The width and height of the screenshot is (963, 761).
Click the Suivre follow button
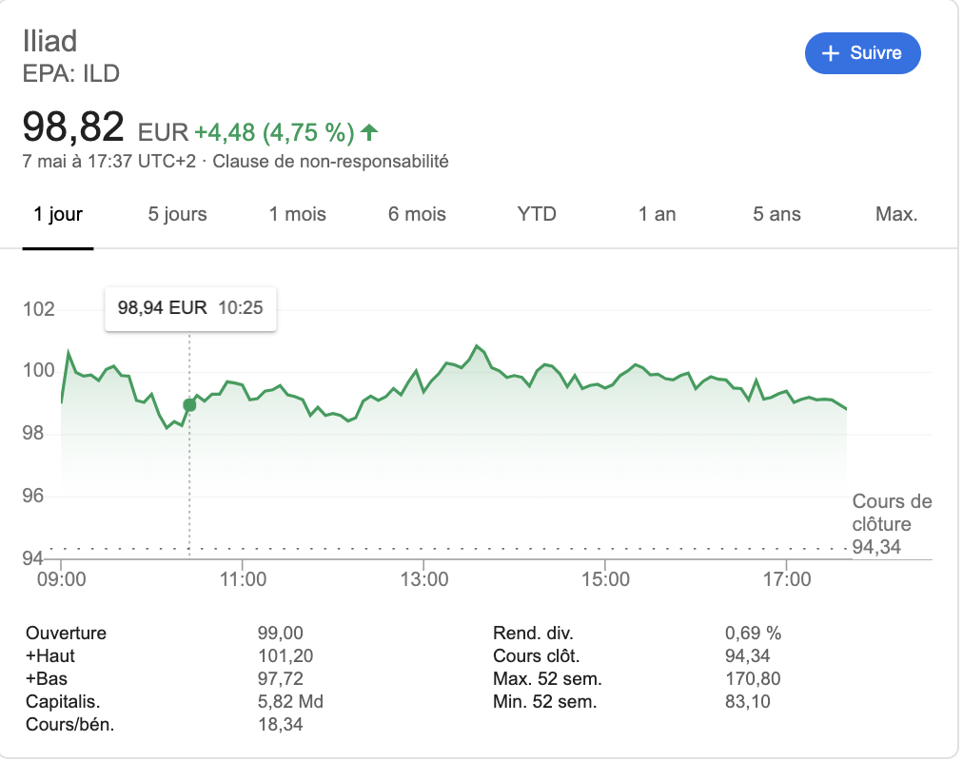coord(863,53)
